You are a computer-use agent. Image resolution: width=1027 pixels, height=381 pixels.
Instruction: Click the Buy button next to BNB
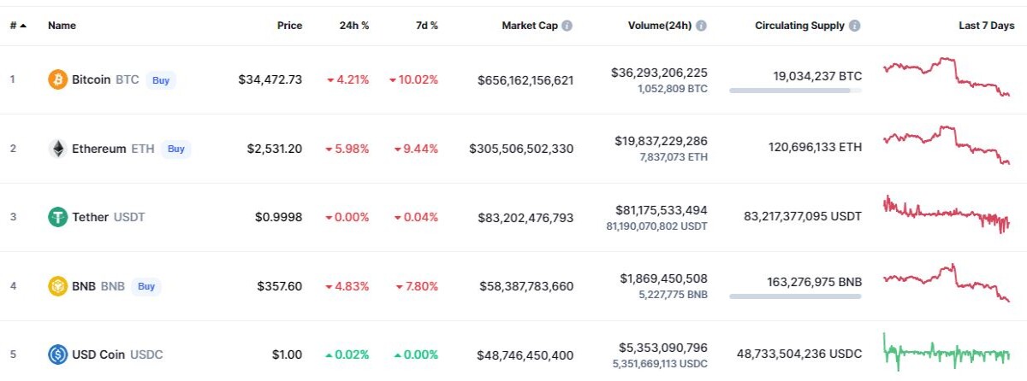(x=146, y=286)
